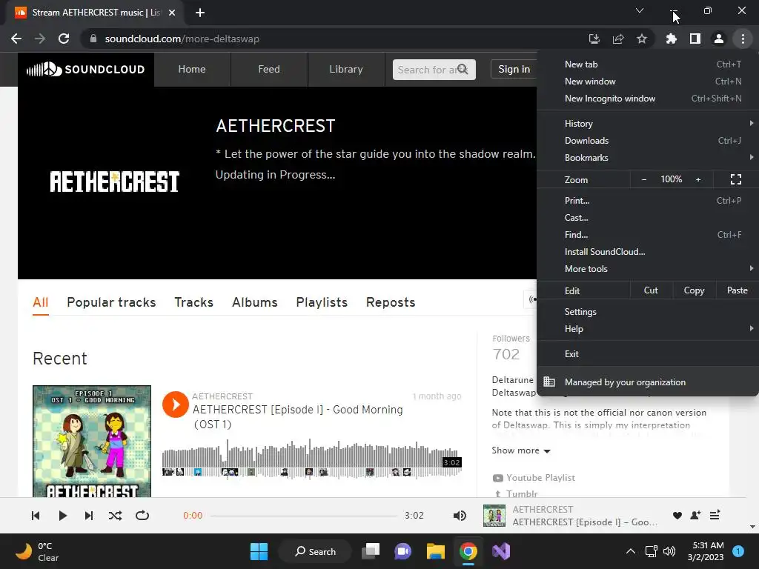Expand description with Show more
The height and width of the screenshot is (569, 759).
click(521, 450)
